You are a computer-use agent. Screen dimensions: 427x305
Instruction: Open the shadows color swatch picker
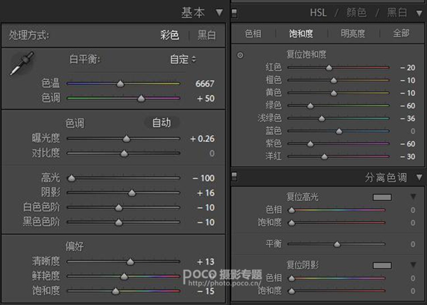382,265
